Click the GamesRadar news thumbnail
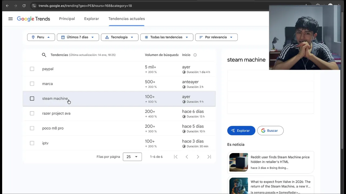 (x=239, y=186)
